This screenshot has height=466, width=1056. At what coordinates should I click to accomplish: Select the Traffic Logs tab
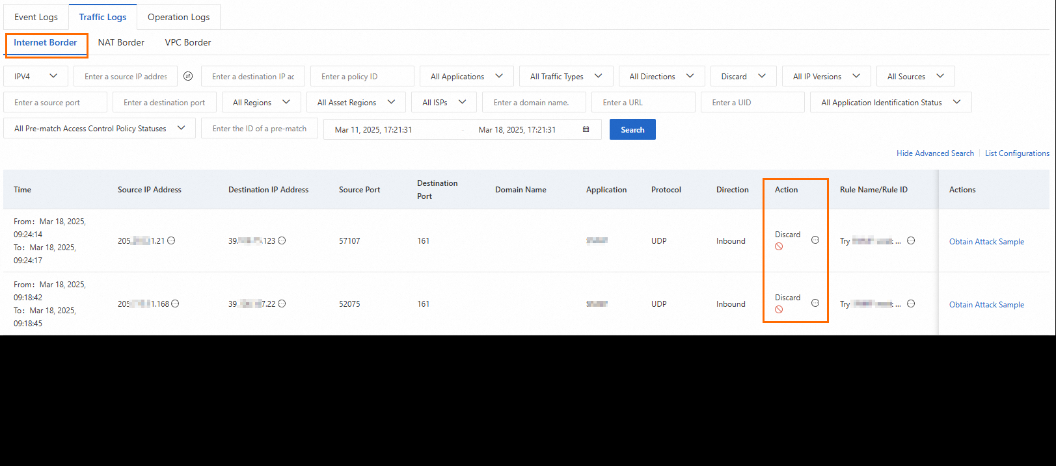103,17
